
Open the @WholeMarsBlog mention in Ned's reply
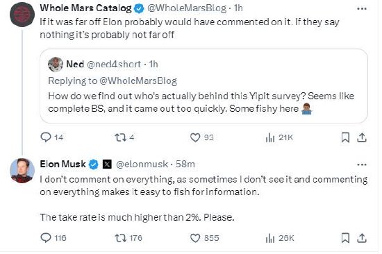coord(138,81)
